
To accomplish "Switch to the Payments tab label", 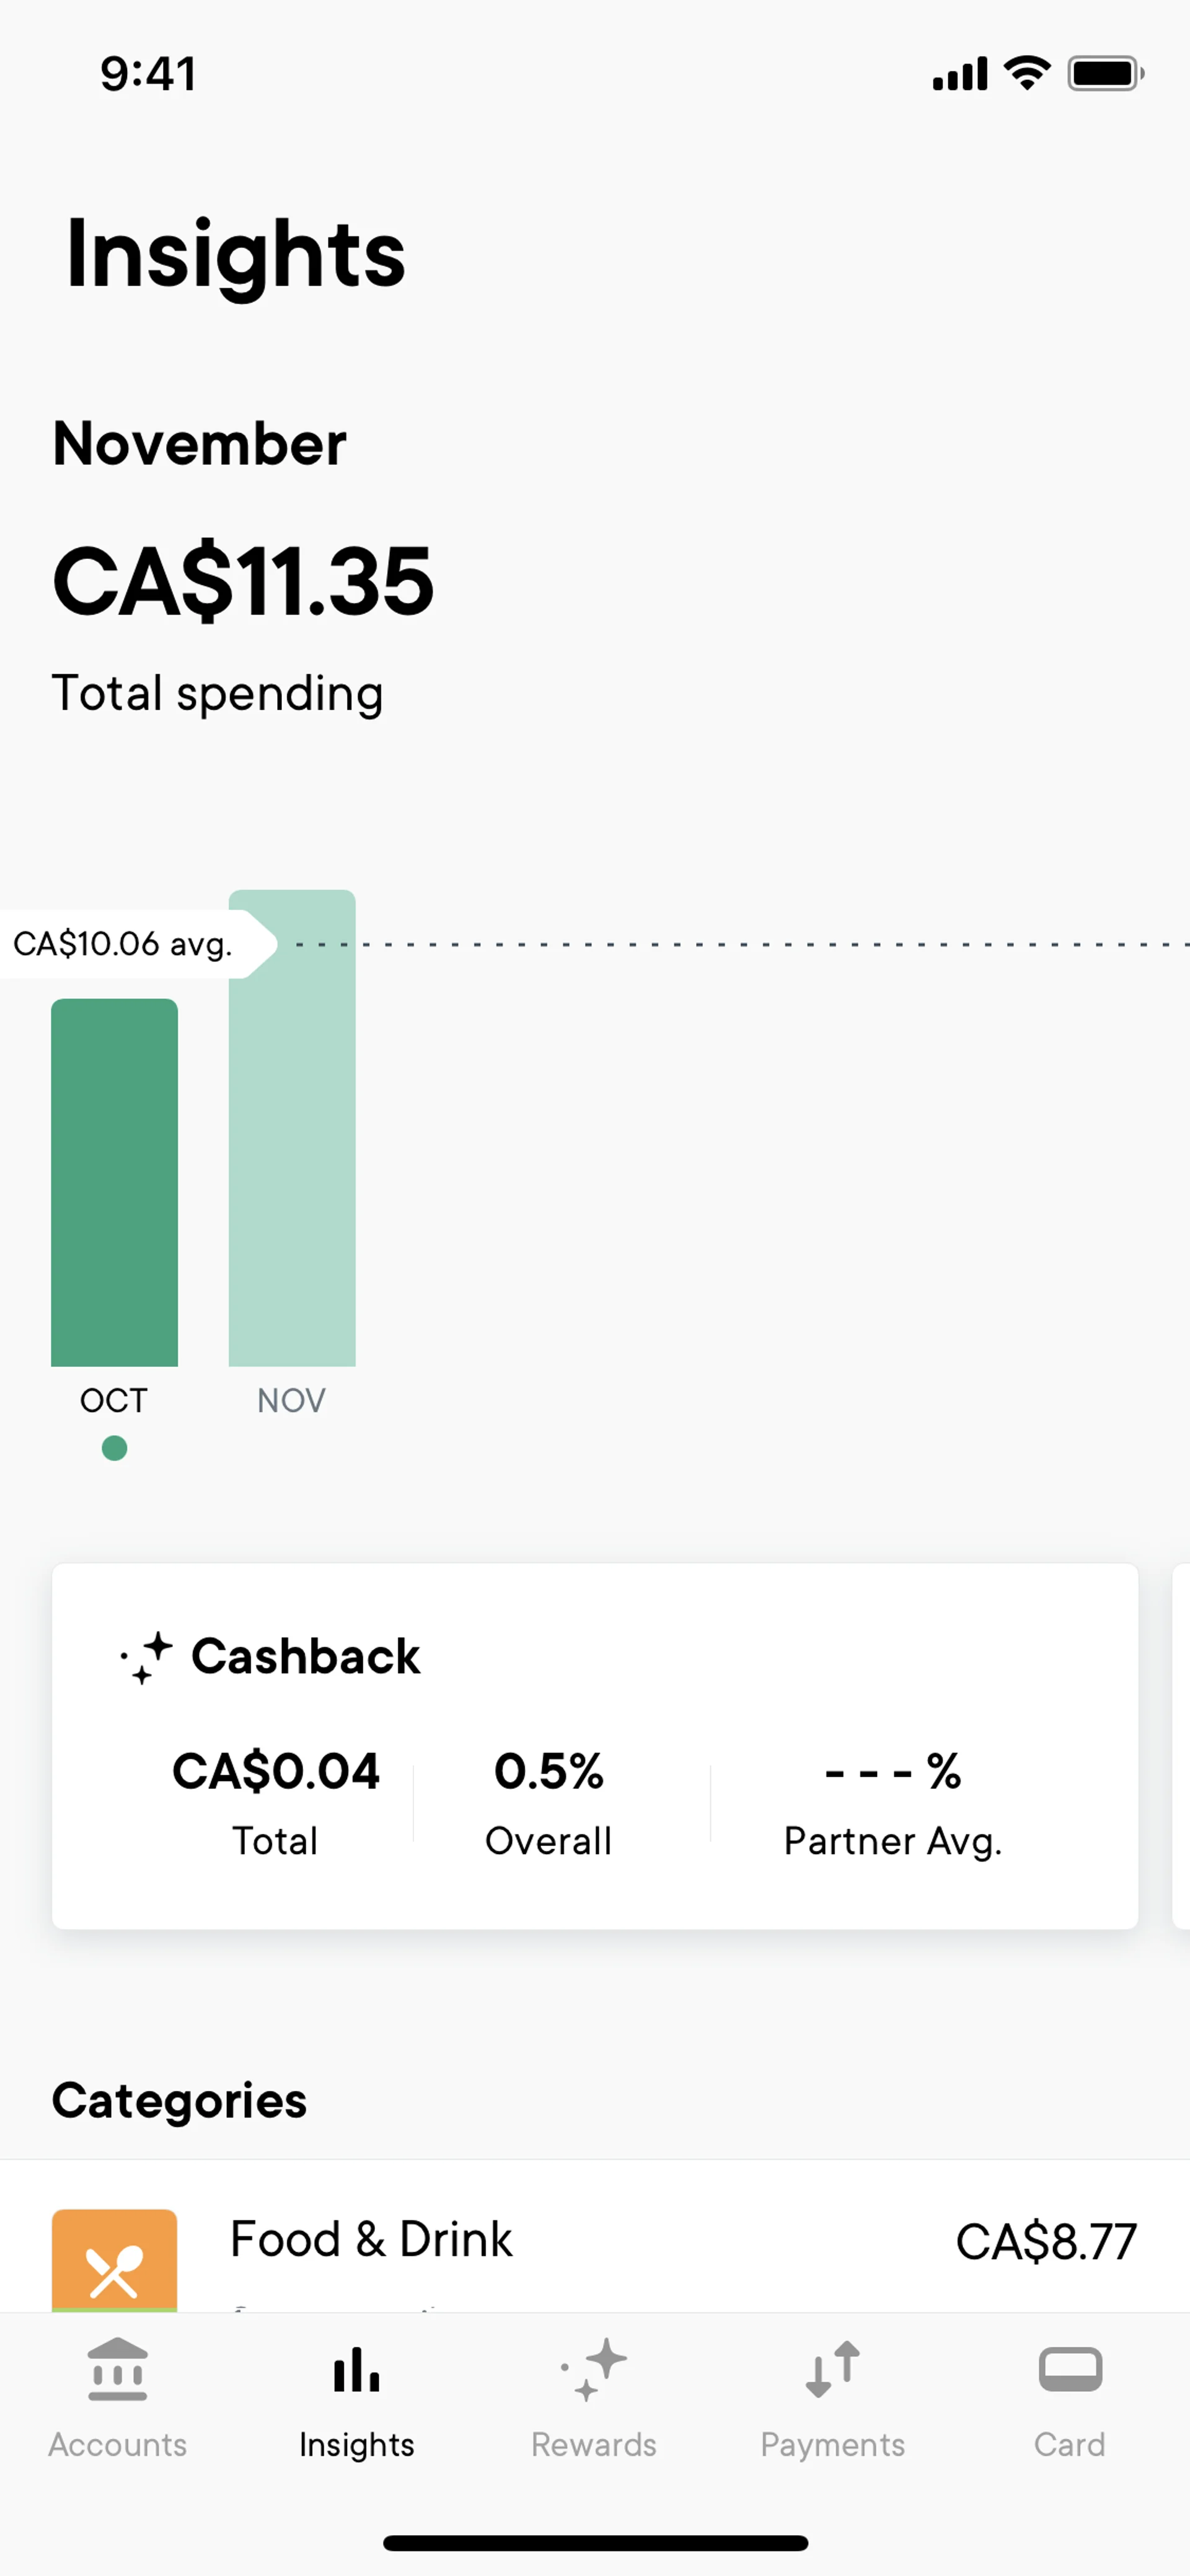I will pyautogui.click(x=832, y=2444).
